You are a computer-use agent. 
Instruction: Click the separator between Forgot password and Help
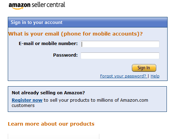pyautogui.click(x=148, y=76)
